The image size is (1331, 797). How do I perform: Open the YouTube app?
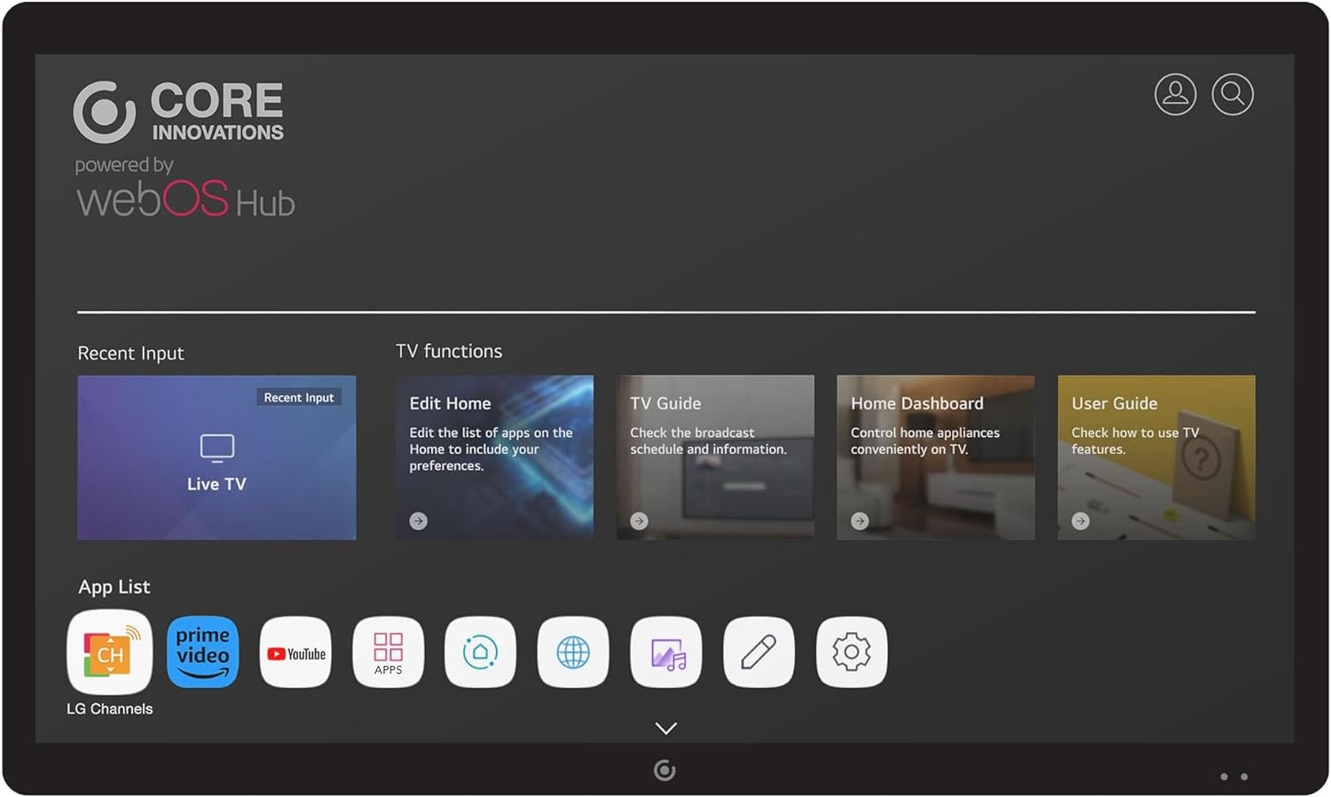point(295,652)
